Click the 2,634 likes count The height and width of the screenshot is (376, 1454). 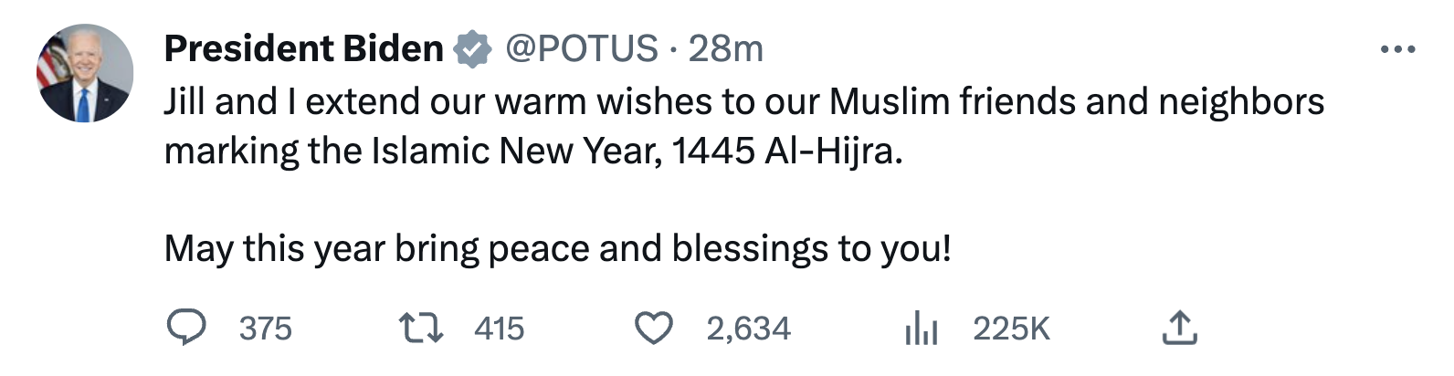(748, 329)
